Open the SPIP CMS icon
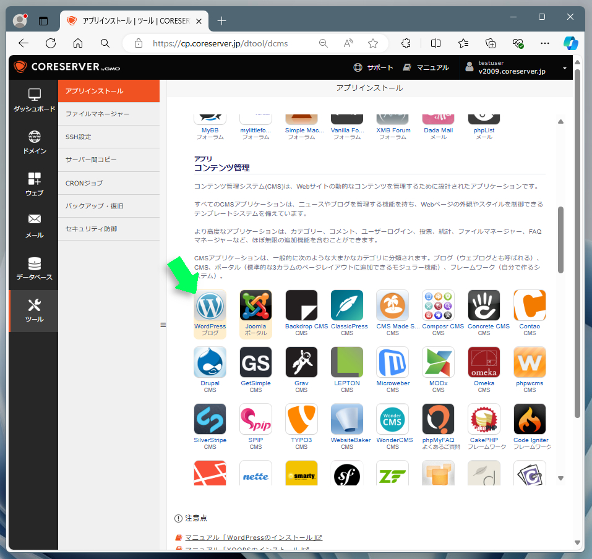Image resolution: width=592 pixels, height=559 pixels. [x=255, y=419]
